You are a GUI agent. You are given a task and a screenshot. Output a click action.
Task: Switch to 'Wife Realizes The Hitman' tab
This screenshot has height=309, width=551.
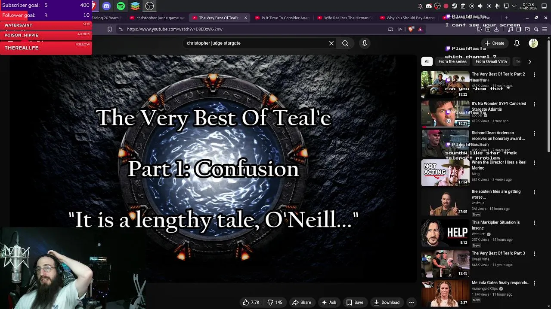pos(344,18)
